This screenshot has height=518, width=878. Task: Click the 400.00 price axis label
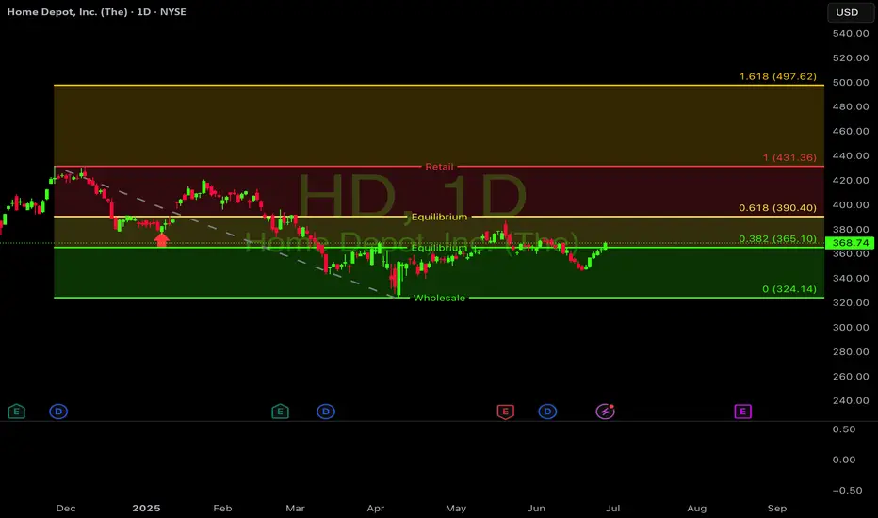pyautogui.click(x=851, y=205)
